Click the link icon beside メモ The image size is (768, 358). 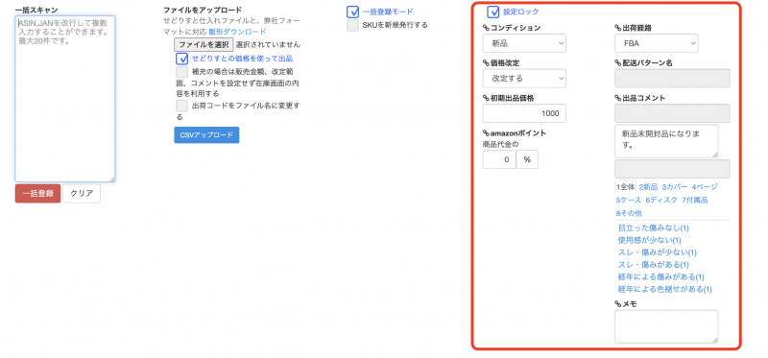click(618, 304)
